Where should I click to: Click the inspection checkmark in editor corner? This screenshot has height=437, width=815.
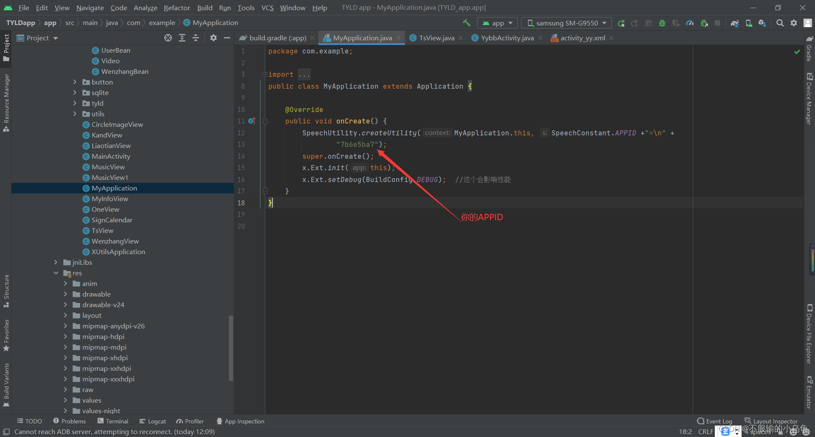(797, 52)
